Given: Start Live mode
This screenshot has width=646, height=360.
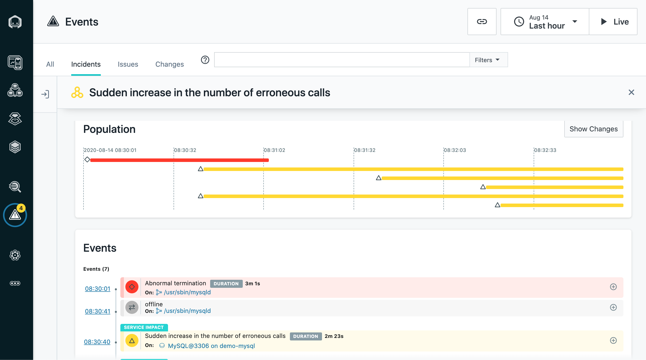Looking at the screenshot, I should tap(613, 22).
